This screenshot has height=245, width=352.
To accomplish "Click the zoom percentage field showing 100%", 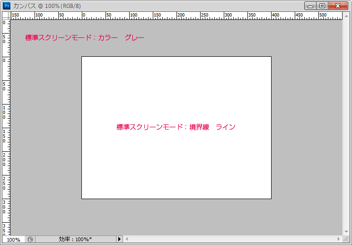I will [13, 240].
